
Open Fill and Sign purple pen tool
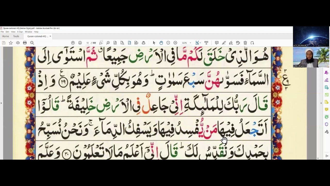326,80
